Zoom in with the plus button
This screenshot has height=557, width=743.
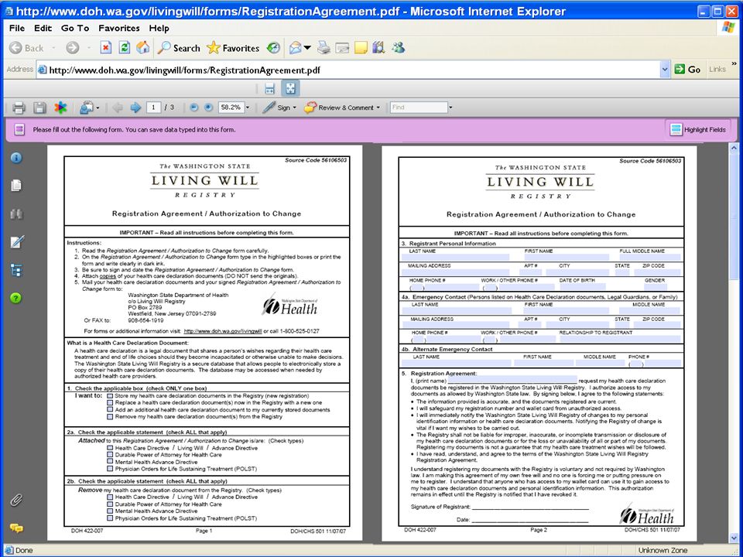coord(208,108)
